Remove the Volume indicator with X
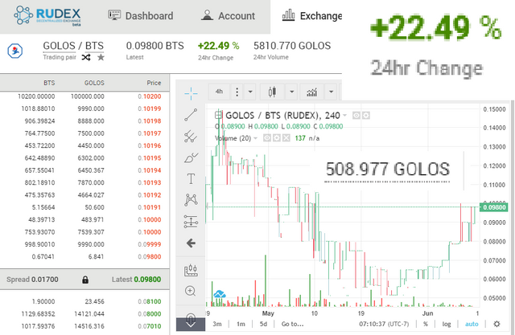Image resolution: width=515 pixels, height=335 pixels. tap(286, 138)
